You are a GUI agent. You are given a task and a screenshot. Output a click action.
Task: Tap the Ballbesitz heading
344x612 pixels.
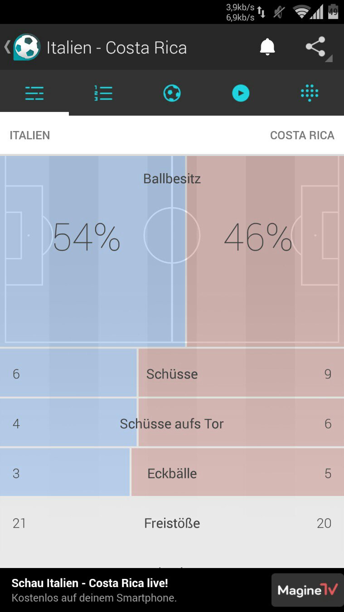pyautogui.click(x=172, y=179)
